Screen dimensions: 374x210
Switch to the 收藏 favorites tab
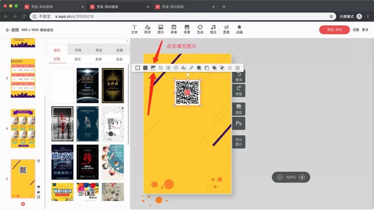[x=119, y=50]
